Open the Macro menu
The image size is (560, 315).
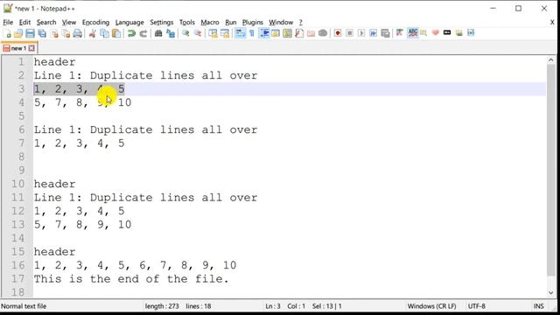pos(210,22)
